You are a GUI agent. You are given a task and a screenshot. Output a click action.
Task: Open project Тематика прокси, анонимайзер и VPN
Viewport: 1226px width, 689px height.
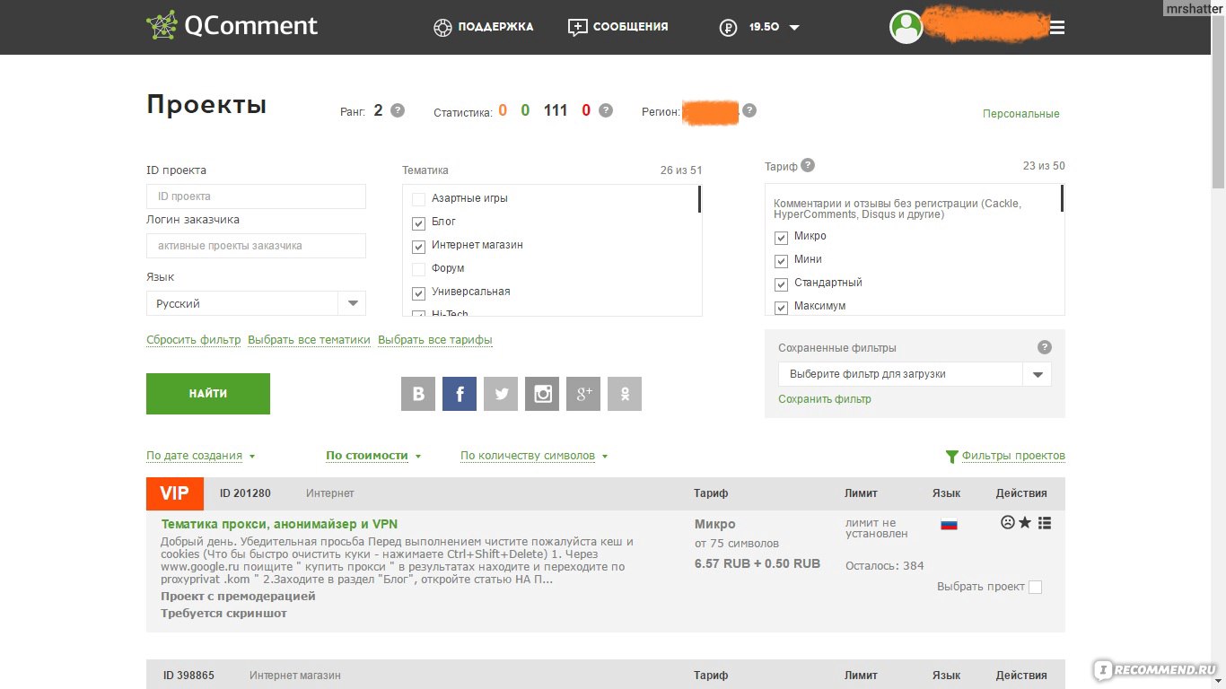[279, 524]
